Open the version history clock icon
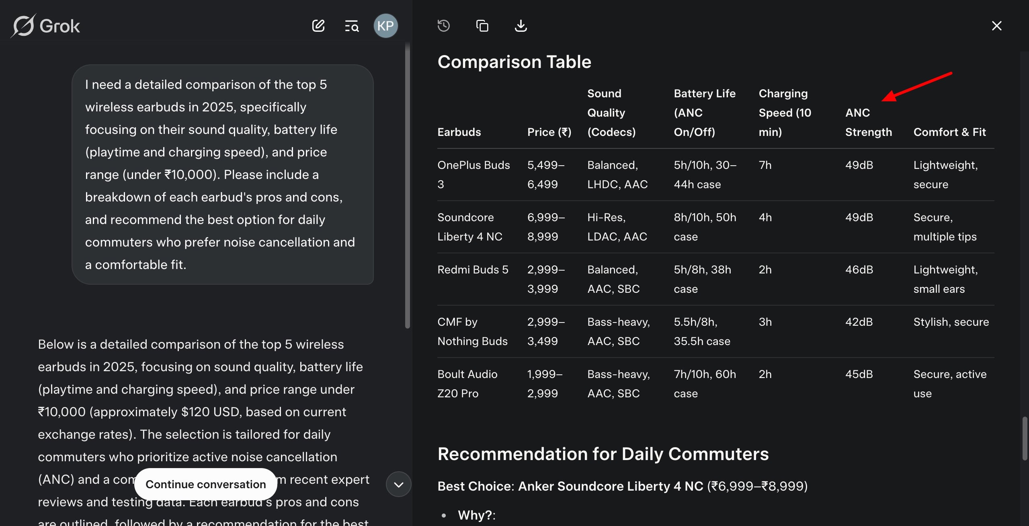Screen dimensions: 1029x526 tap(444, 26)
